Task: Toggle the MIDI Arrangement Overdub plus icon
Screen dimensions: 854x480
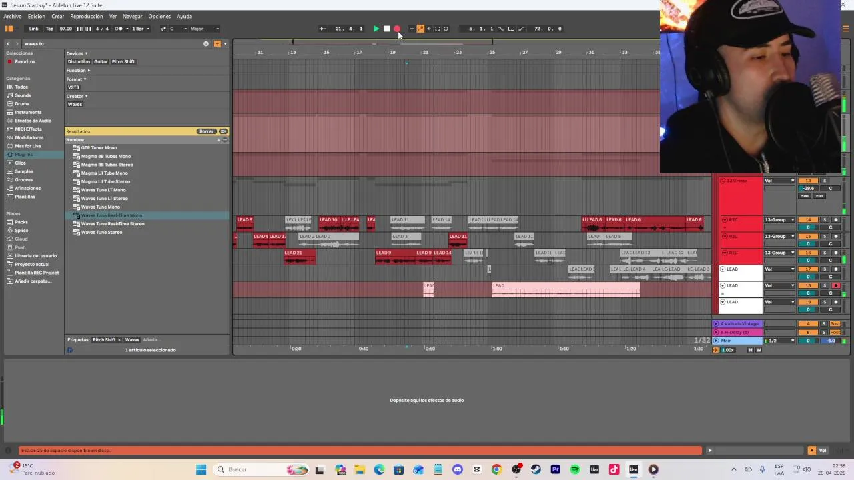Action: click(x=412, y=29)
